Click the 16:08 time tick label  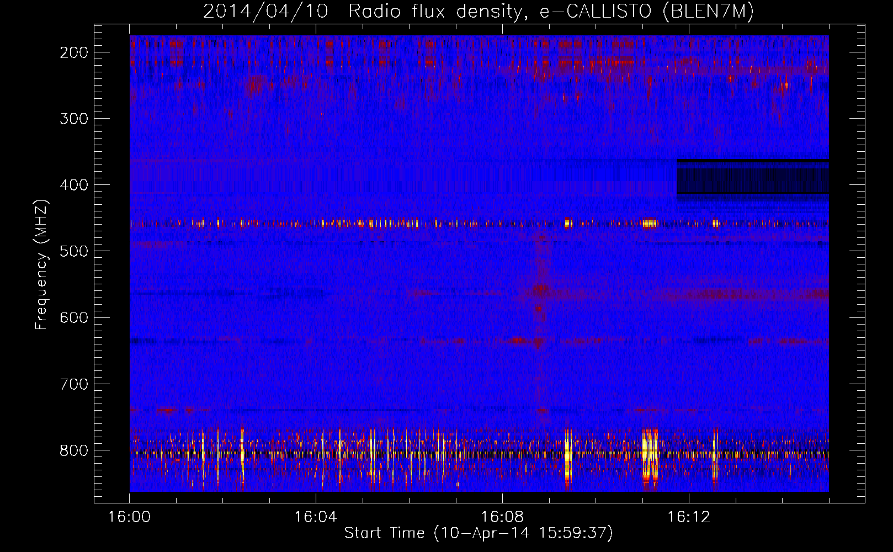502,517
